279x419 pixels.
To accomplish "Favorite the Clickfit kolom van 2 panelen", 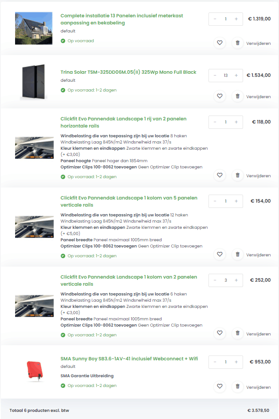I will click(x=220, y=333).
